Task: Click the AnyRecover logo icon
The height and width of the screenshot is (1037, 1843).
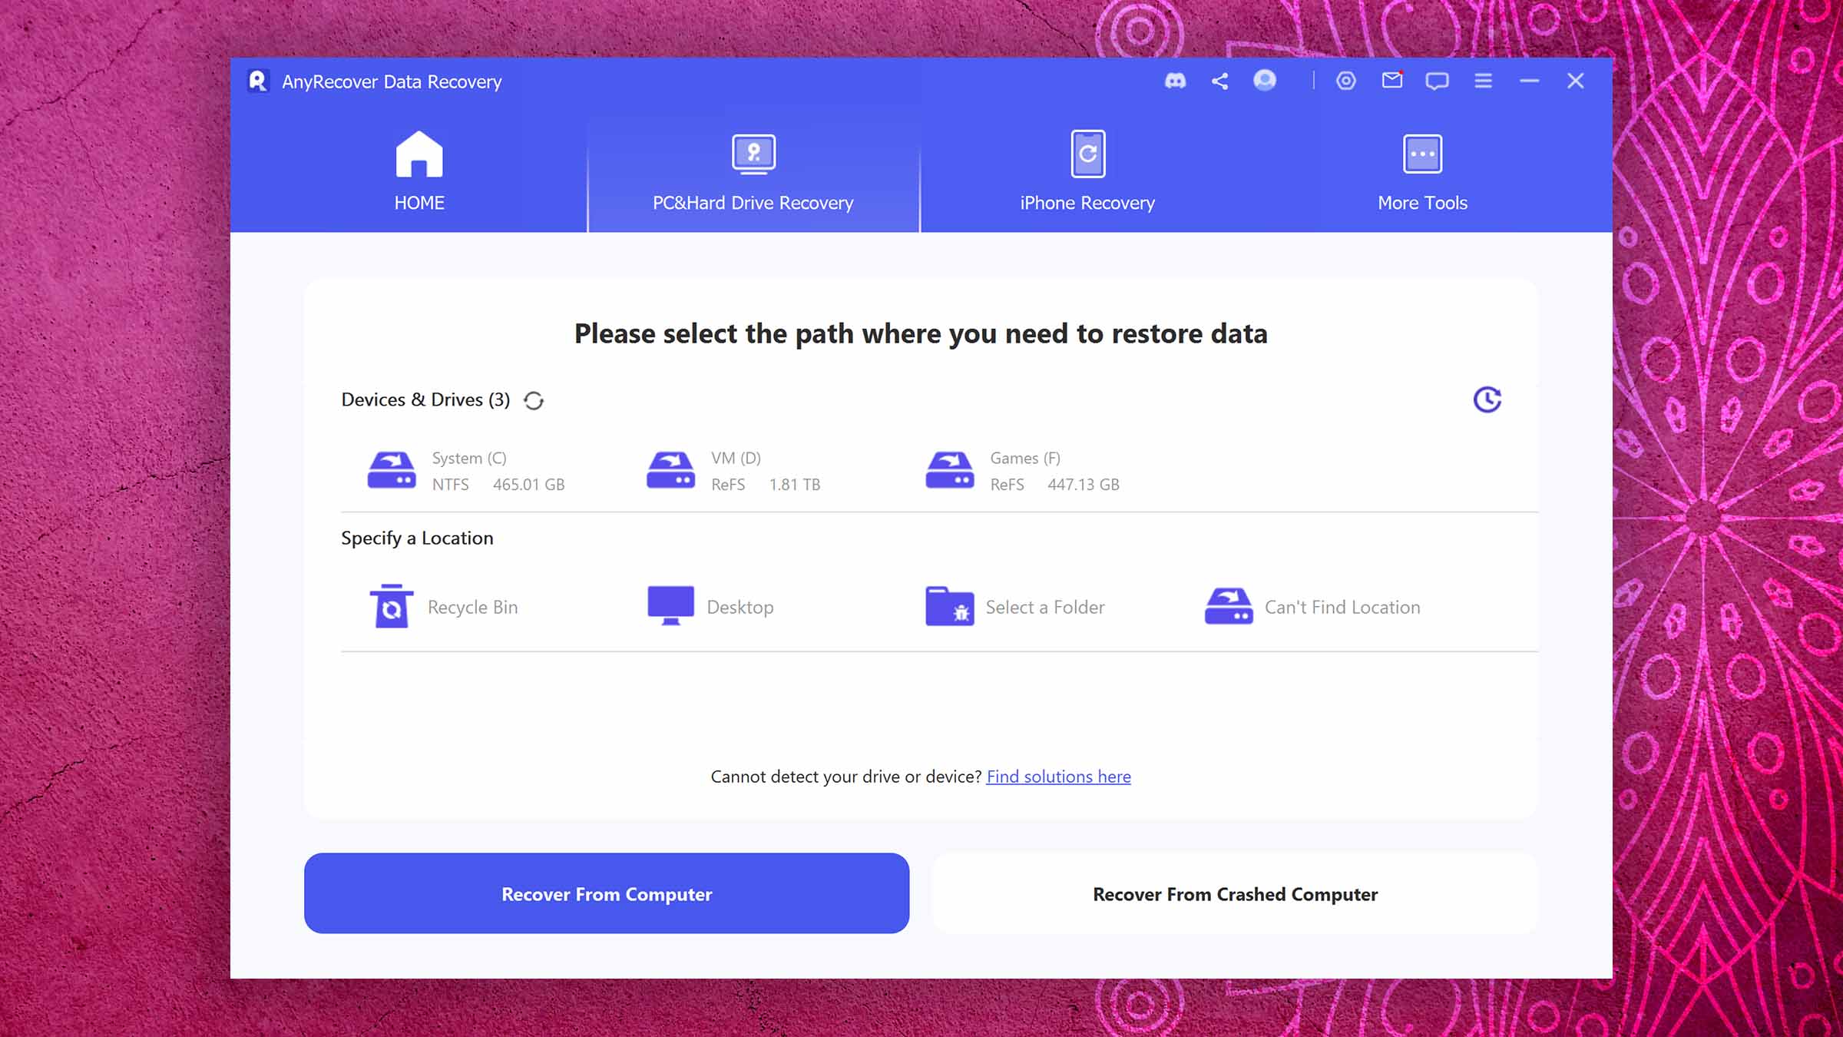Action: (258, 81)
